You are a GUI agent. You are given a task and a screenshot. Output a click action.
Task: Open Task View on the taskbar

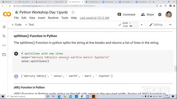point(53,97)
